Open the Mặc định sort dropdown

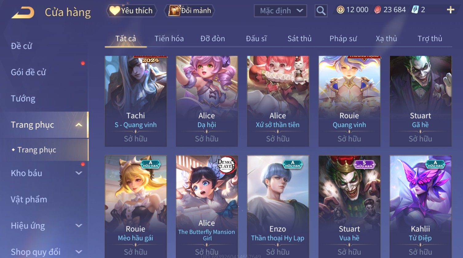280,11
